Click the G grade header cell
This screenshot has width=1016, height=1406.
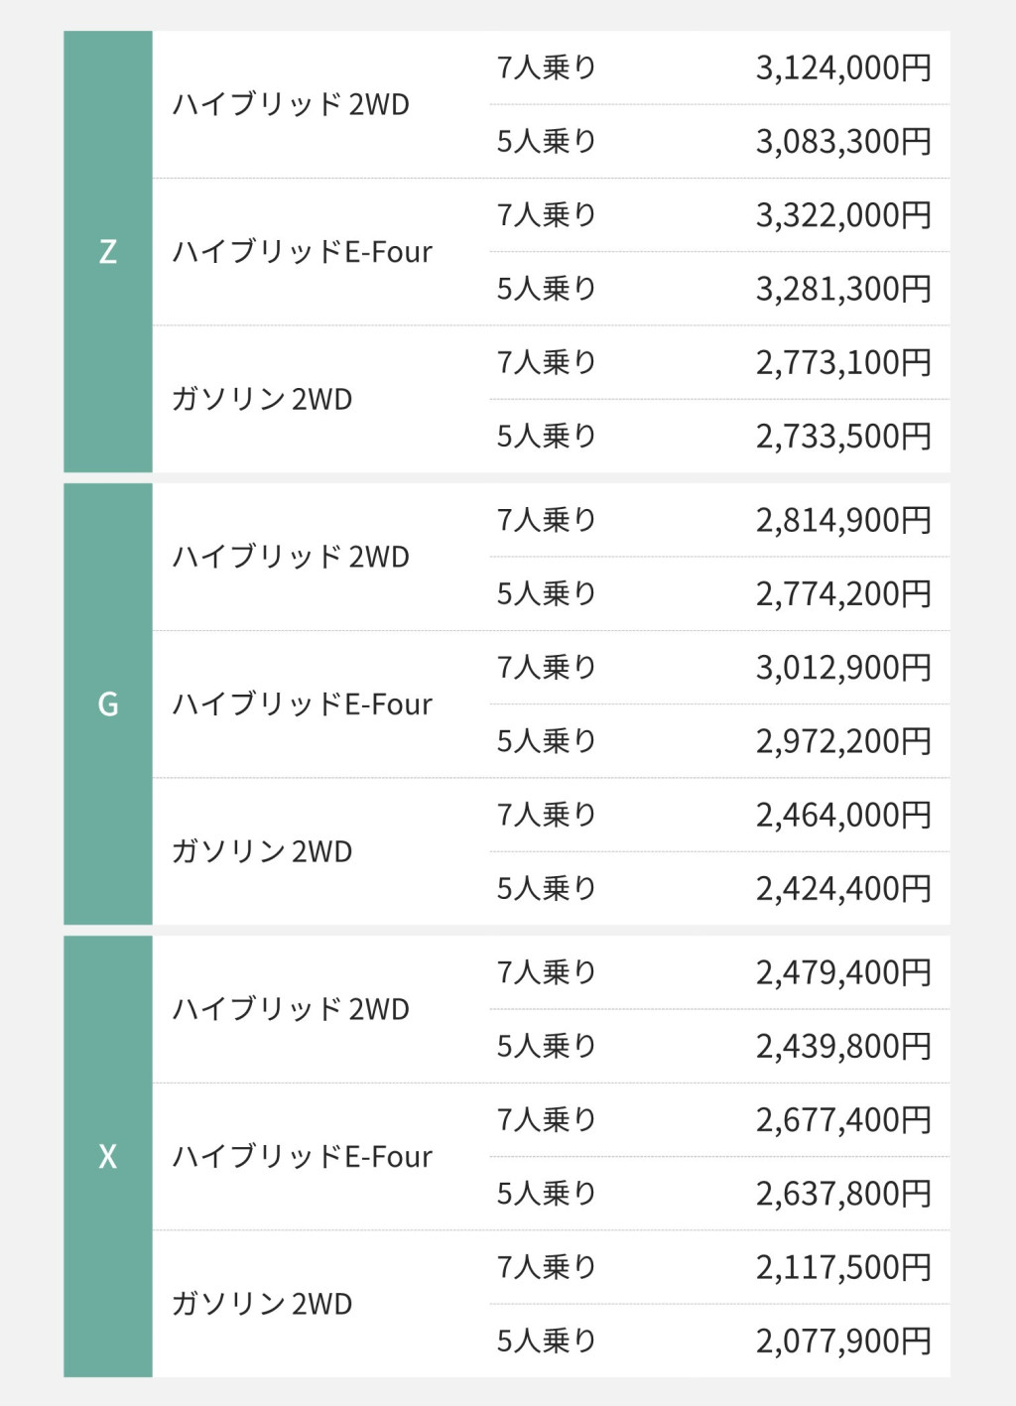coord(108,704)
